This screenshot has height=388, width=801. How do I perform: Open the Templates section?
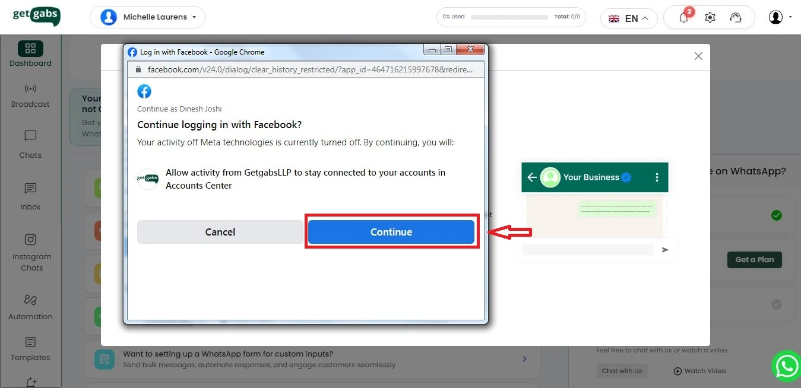click(x=30, y=350)
